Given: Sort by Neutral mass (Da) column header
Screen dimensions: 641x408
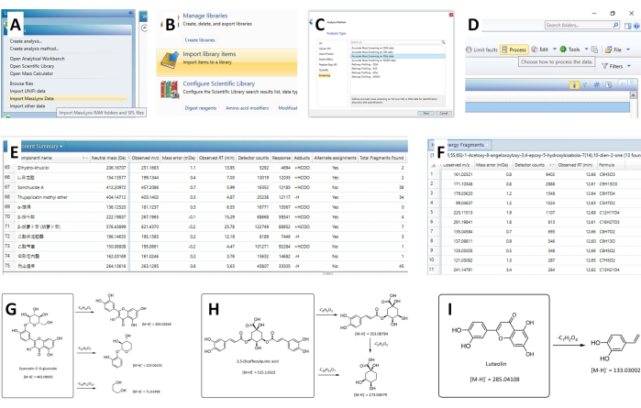Looking at the screenshot, I should pyautogui.click(x=109, y=158).
